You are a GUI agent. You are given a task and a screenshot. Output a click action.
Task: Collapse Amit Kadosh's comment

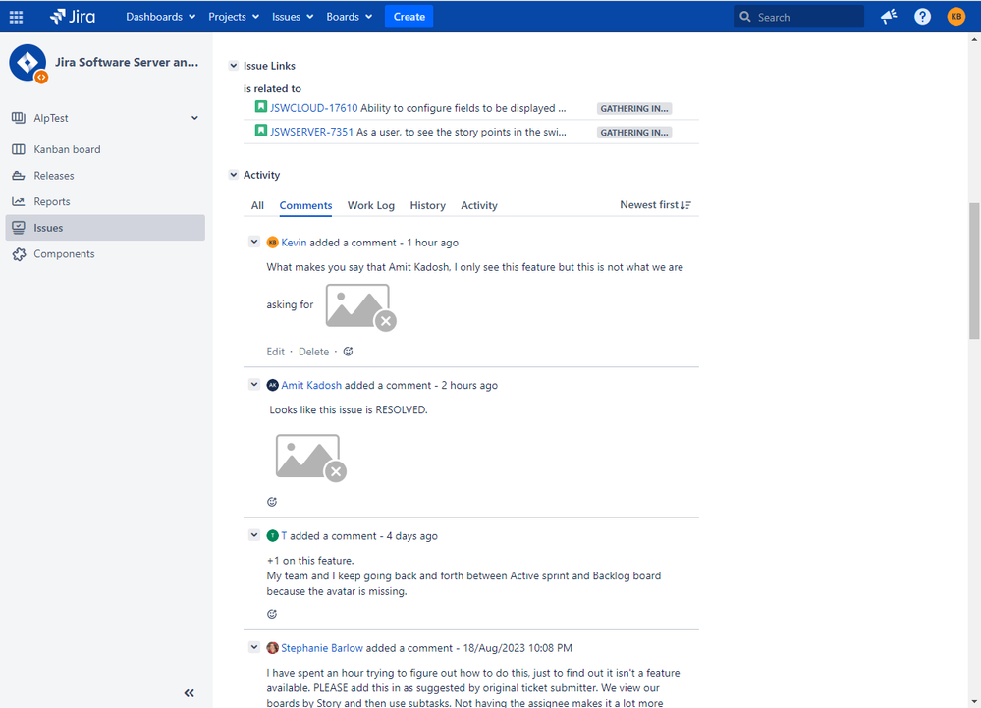254,384
